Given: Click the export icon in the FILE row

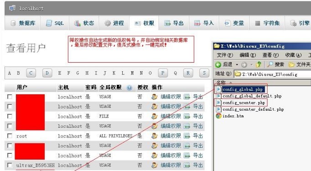Looking at the screenshot, I should tap(187, 117).
